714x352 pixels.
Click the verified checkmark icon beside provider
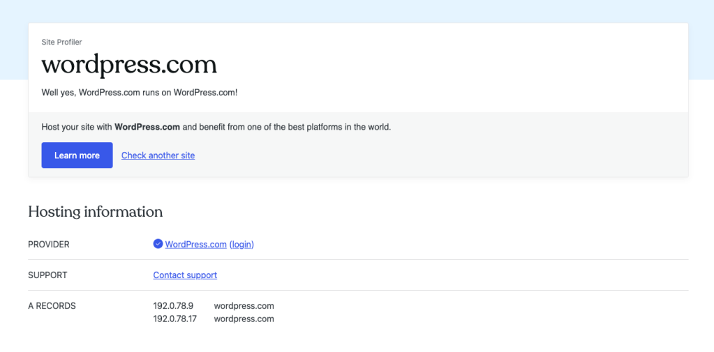coord(158,244)
